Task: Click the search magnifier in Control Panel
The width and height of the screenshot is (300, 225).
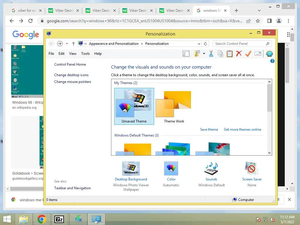Action: (x=267, y=44)
